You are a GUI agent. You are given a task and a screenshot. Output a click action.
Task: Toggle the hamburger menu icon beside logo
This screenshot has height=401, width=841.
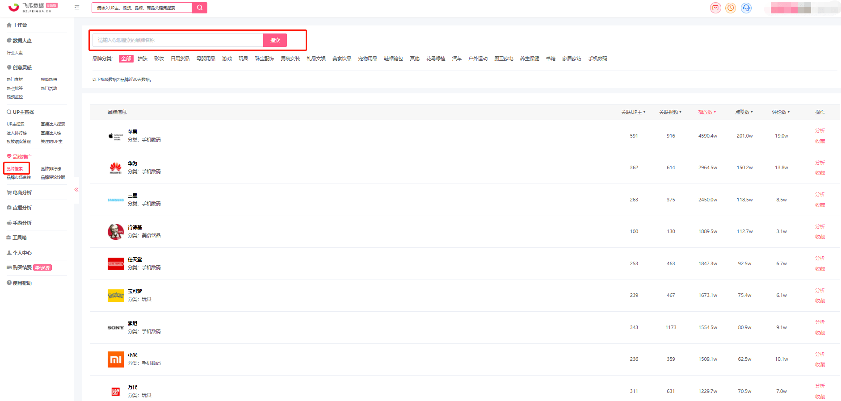[77, 8]
